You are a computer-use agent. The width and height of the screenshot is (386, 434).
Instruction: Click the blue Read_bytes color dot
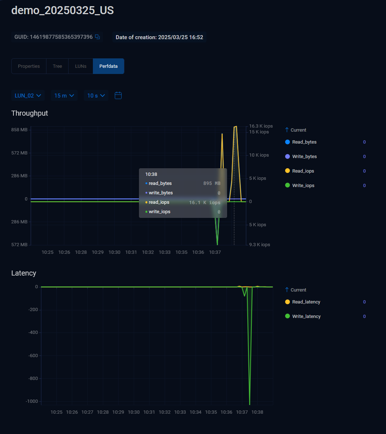[287, 142]
